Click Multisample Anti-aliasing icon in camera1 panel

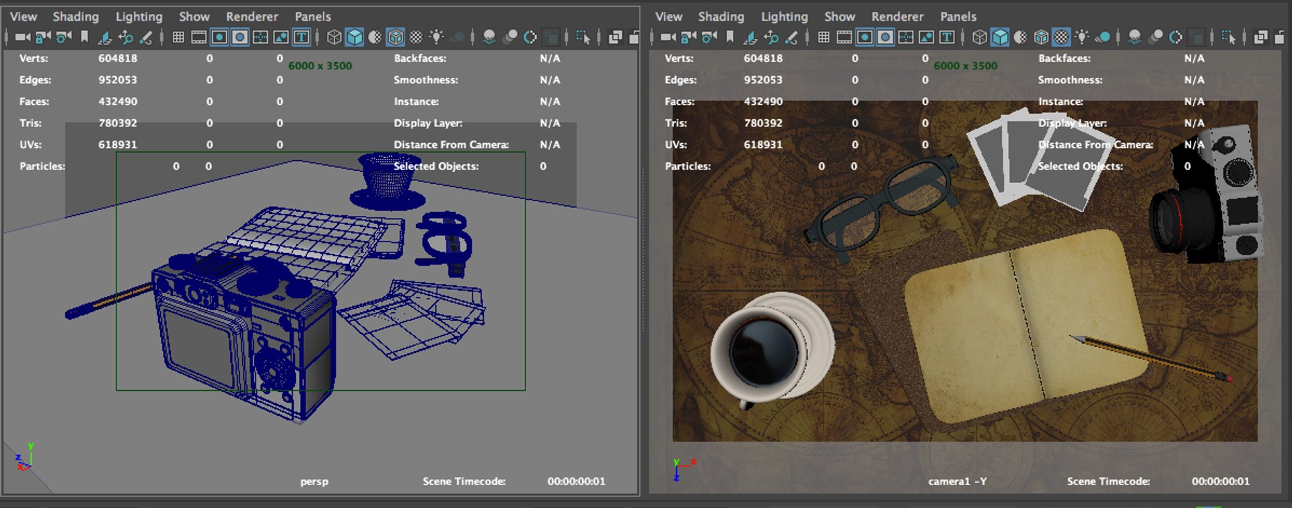coord(1176,37)
